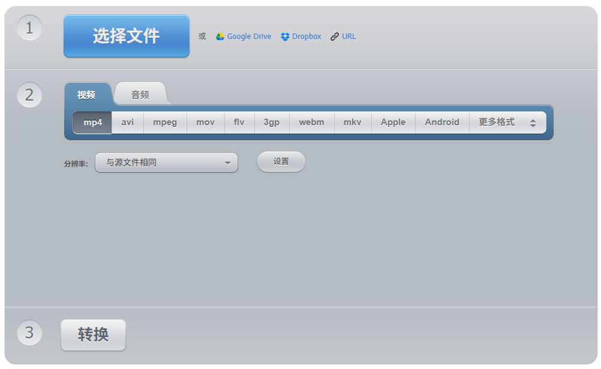Switch to the 音频 tab
Screen dimensions: 601x369
pos(140,95)
